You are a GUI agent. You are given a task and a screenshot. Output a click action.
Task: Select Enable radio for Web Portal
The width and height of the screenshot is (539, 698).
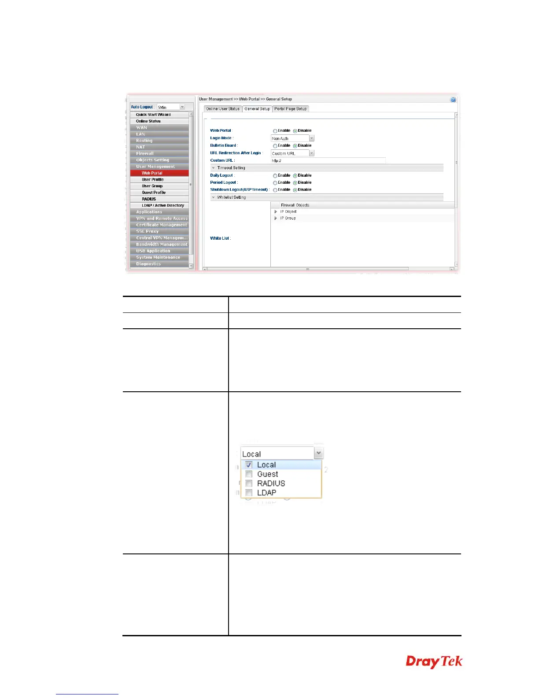pyautogui.click(x=275, y=131)
